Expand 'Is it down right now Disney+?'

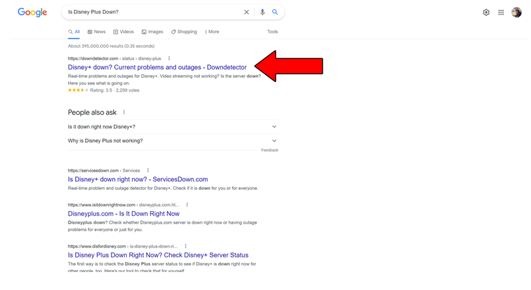coord(173,127)
